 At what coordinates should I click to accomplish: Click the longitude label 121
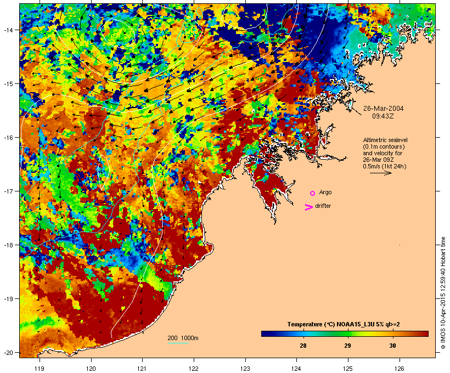(142, 369)
